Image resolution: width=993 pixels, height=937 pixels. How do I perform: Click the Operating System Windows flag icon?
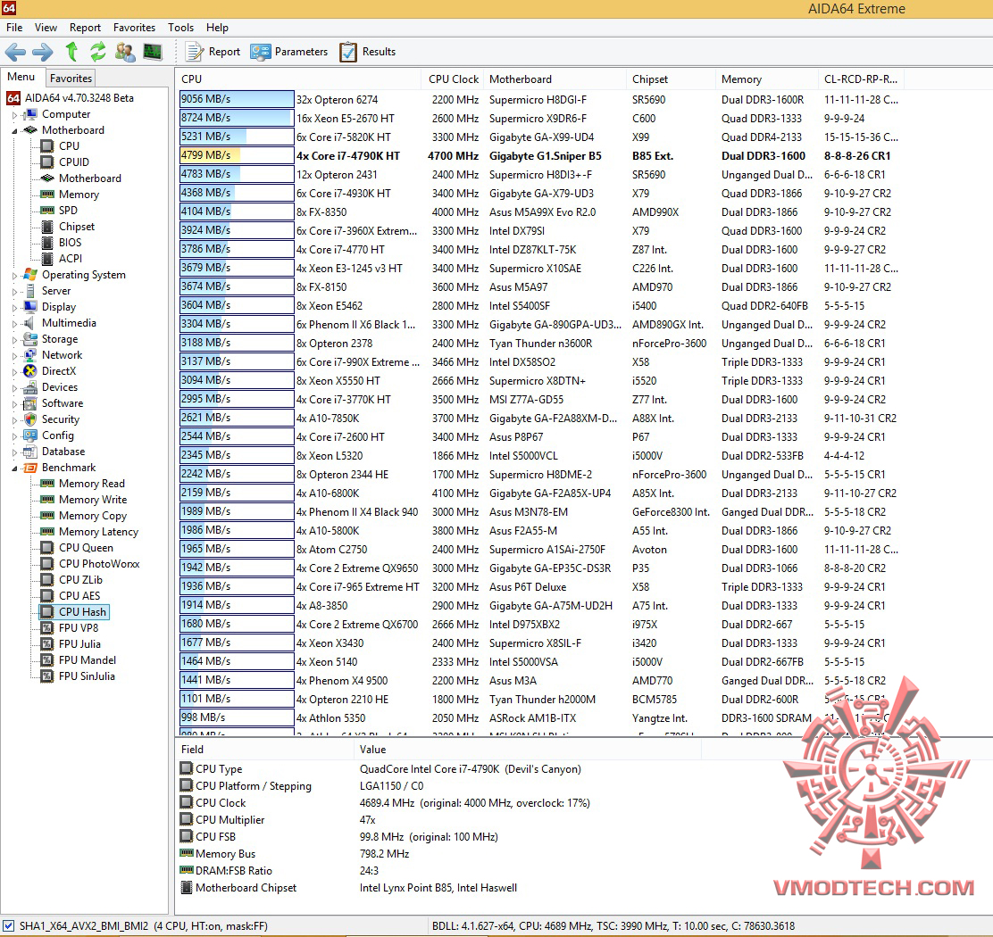(x=30, y=275)
